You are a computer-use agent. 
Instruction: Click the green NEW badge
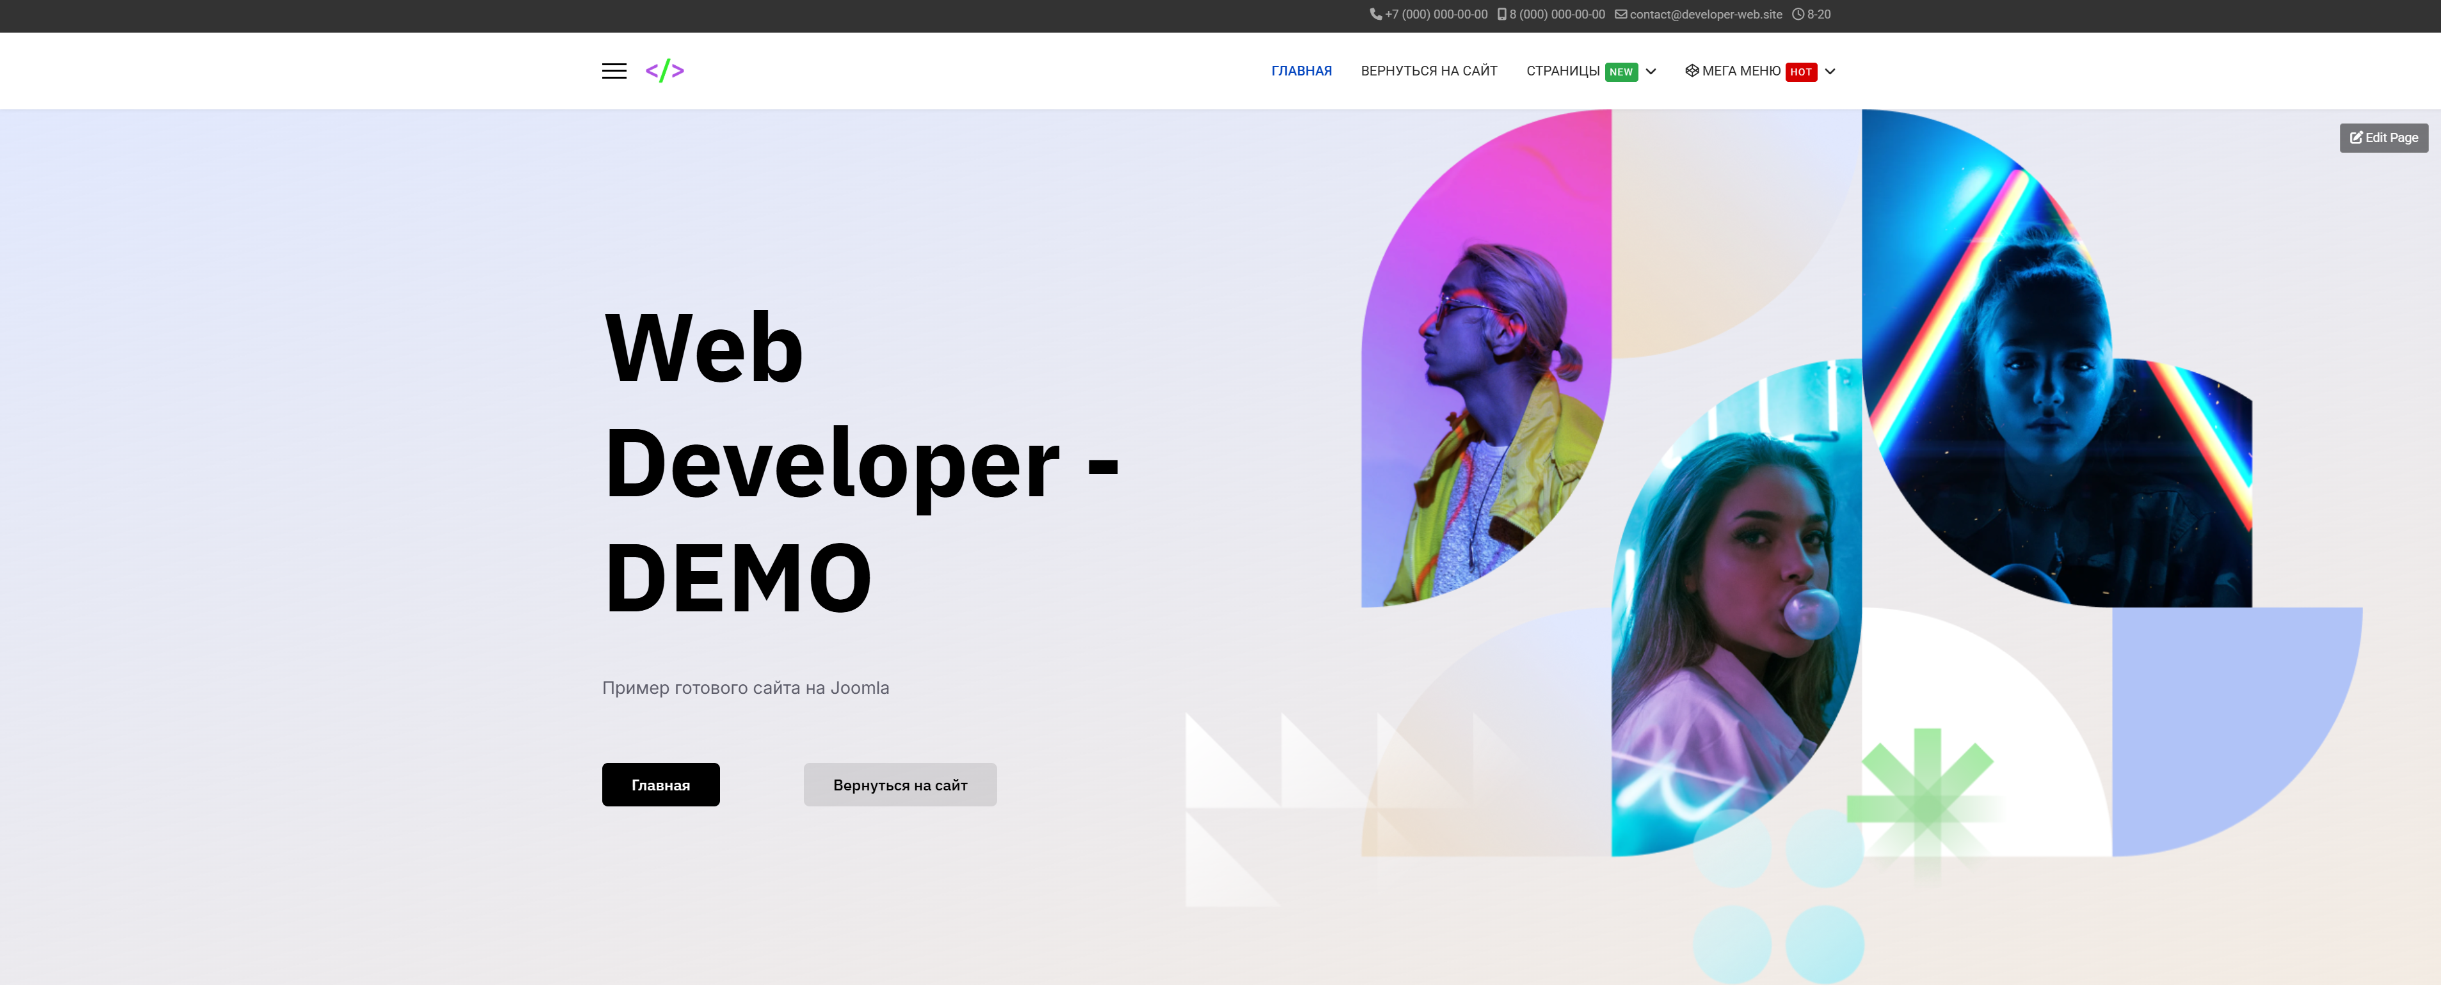tap(1621, 73)
